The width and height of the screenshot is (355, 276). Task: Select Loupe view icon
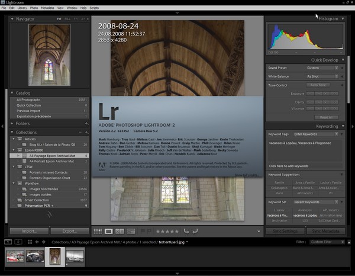click(109, 231)
